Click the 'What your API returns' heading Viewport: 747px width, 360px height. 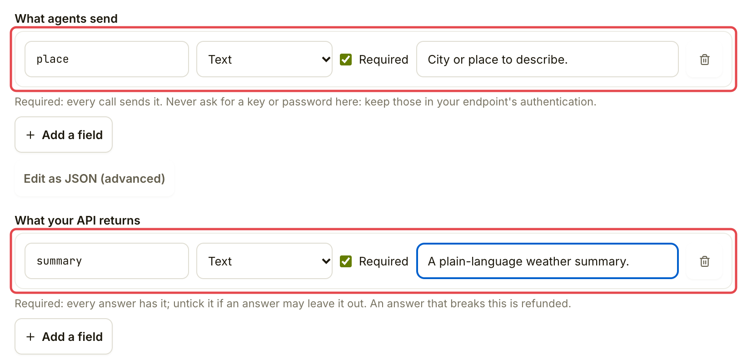[x=78, y=220]
